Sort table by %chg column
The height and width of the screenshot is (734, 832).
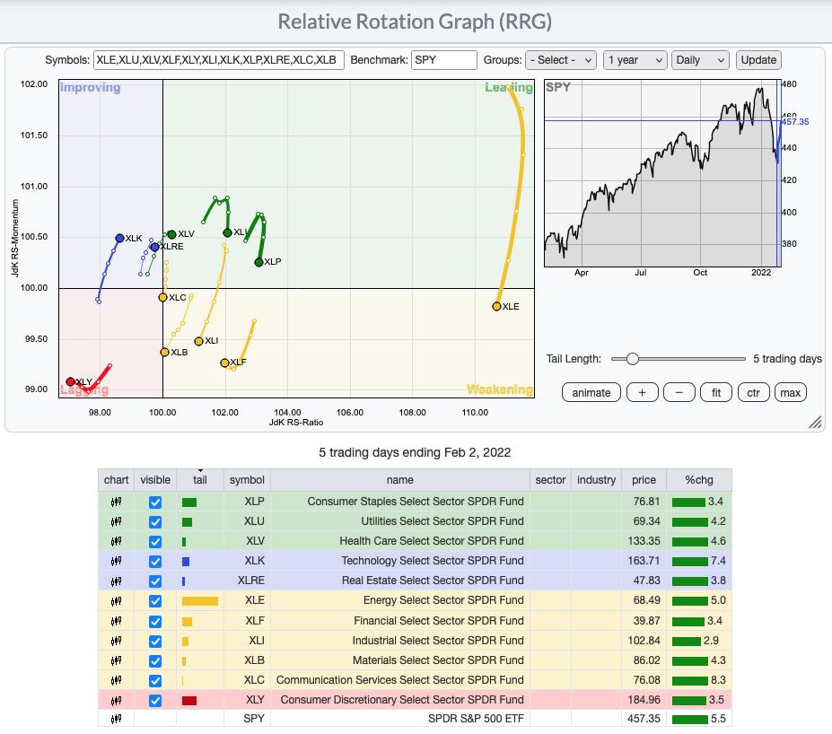699,480
